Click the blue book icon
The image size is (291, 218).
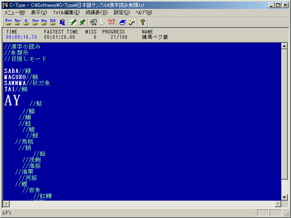tap(123, 22)
